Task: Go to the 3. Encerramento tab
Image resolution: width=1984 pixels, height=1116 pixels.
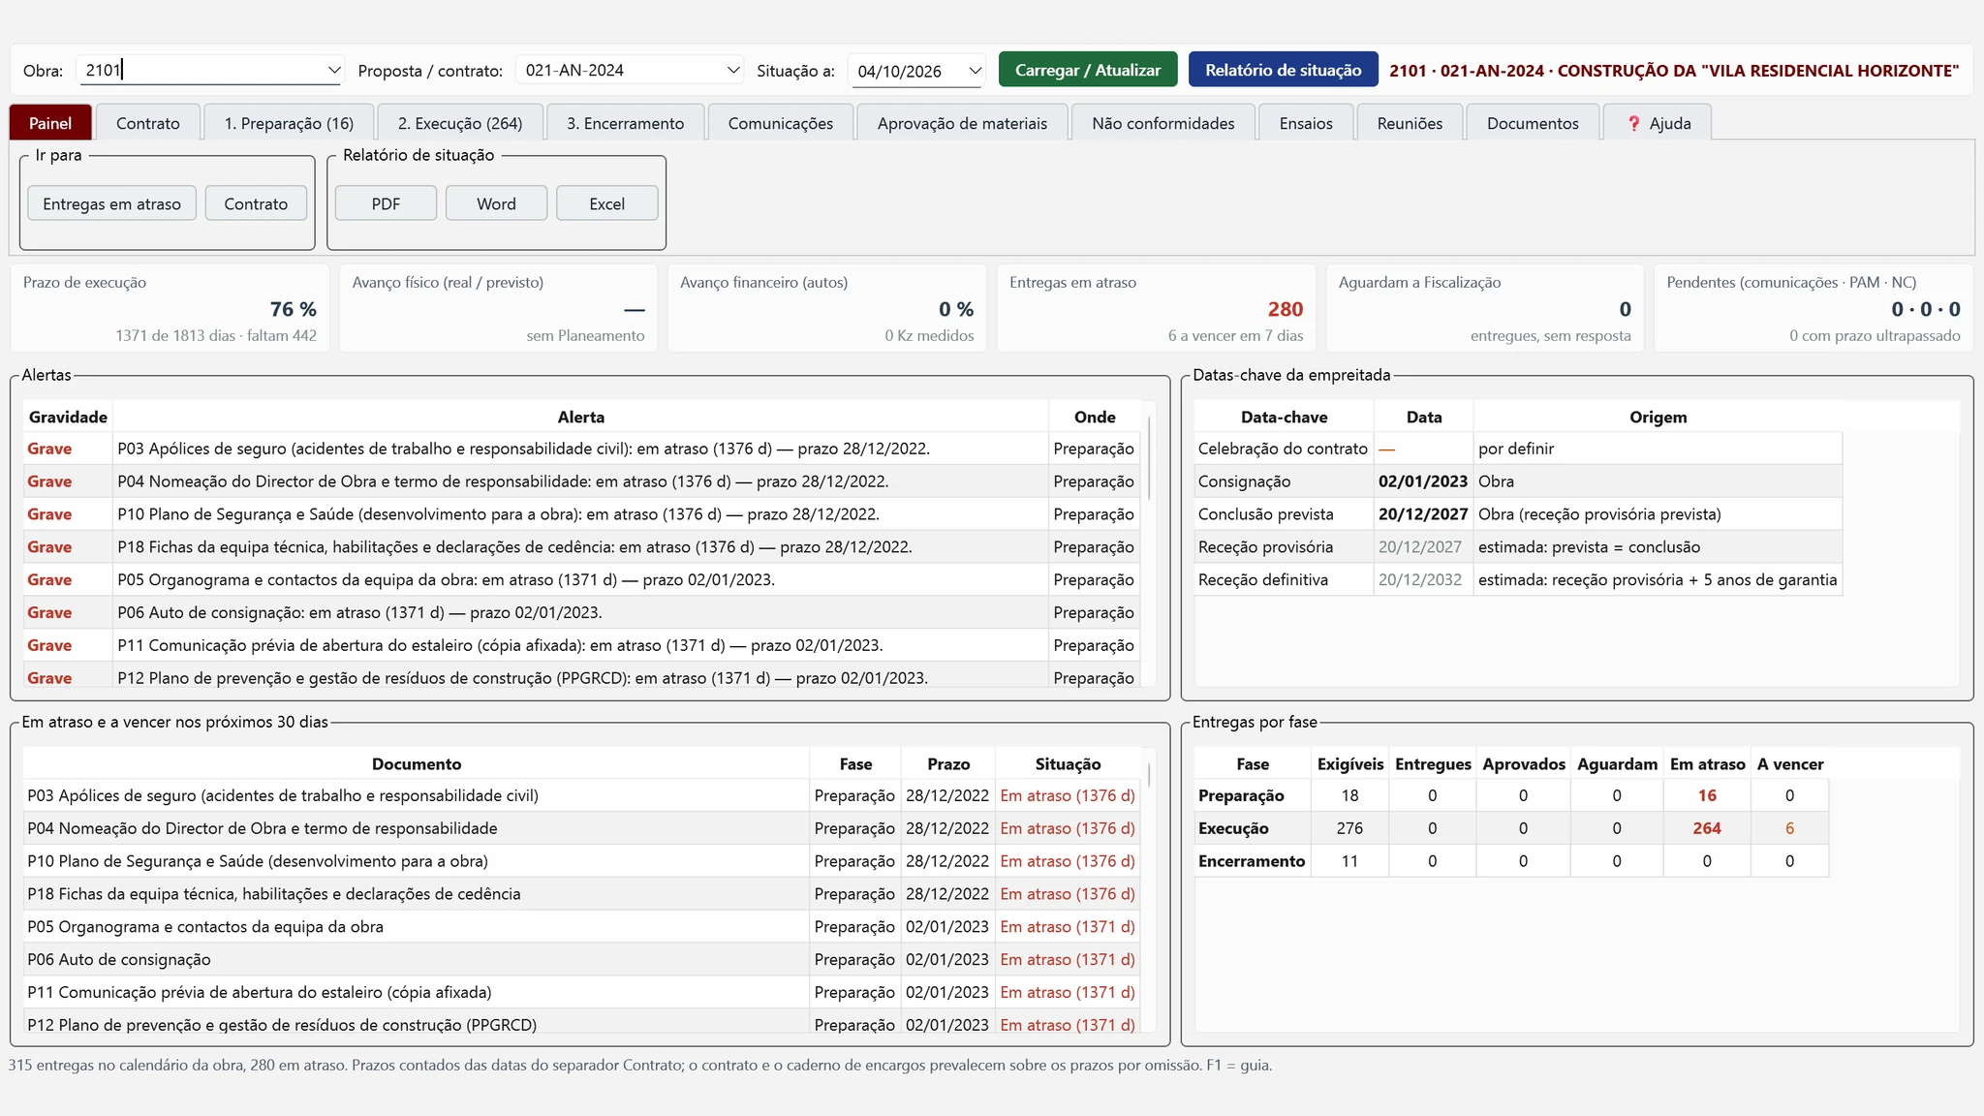Action: point(626,123)
